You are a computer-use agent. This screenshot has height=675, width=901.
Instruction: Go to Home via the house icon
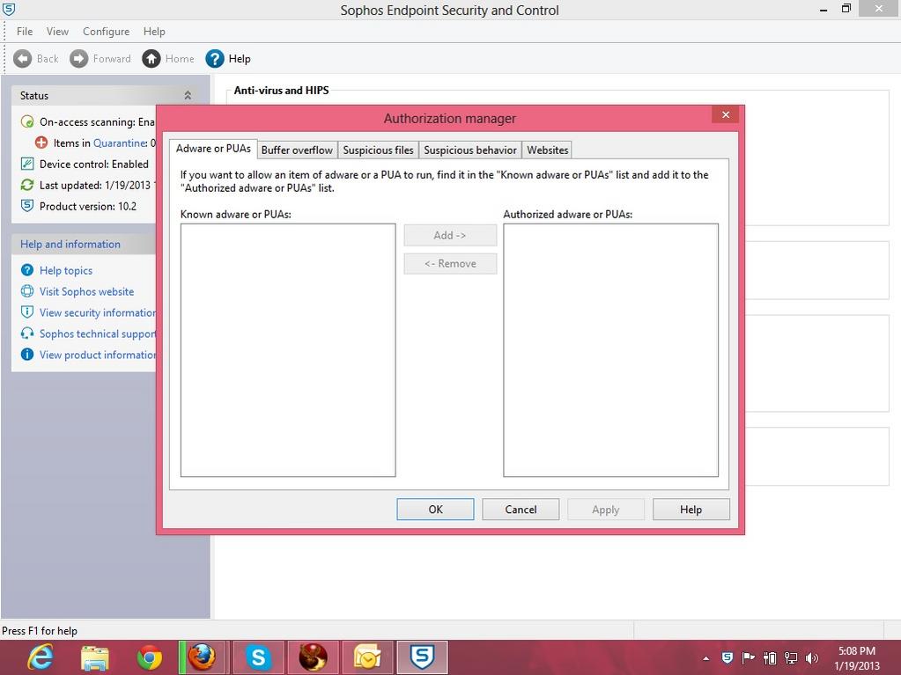(x=151, y=59)
